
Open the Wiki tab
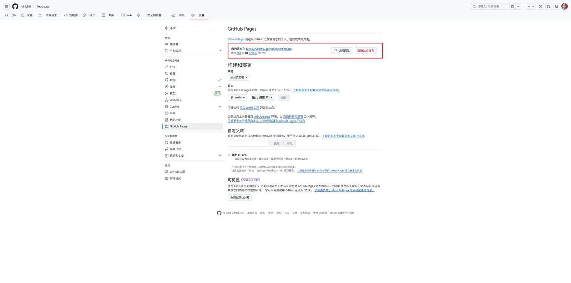click(x=127, y=15)
